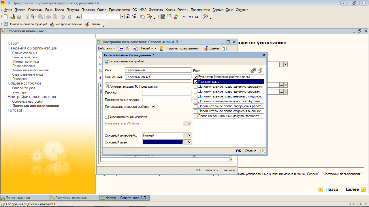This screenshot has height=207, width=369.
Task: Switch to Панель функций window tab
Action: pyautogui.click(x=25, y=198)
